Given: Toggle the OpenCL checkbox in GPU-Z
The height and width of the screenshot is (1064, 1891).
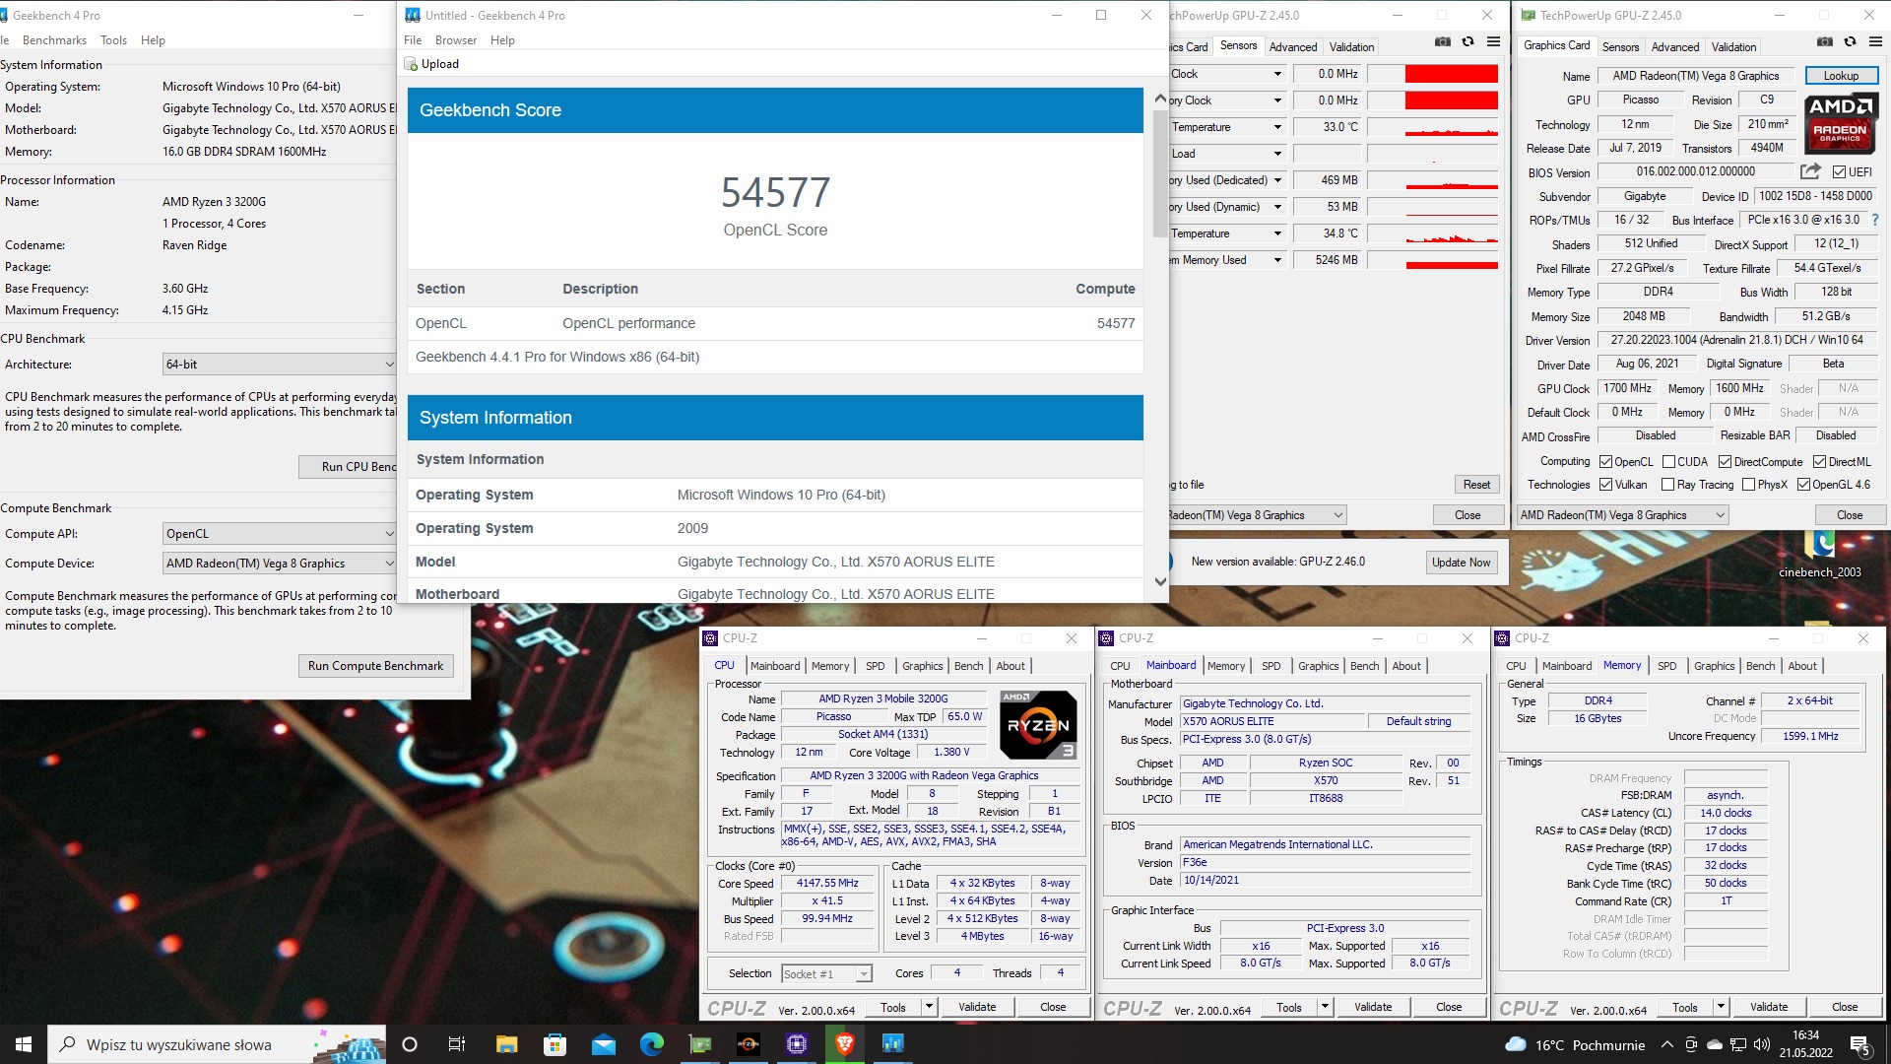Looking at the screenshot, I should (1605, 462).
